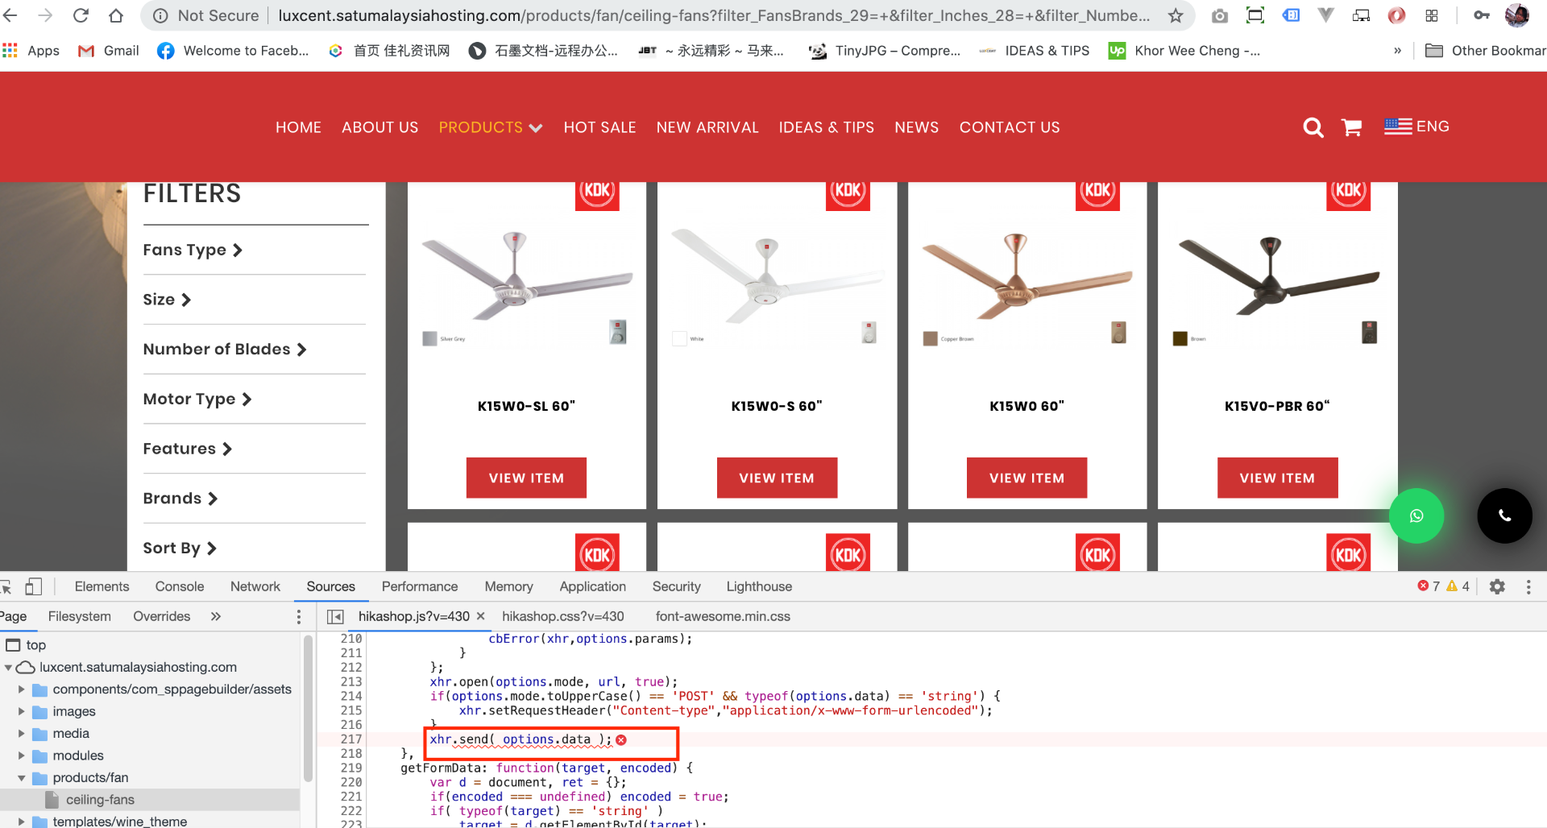Click the black phone call button
Image resolution: width=1547 pixels, height=828 pixels.
(x=1504, y=515)
